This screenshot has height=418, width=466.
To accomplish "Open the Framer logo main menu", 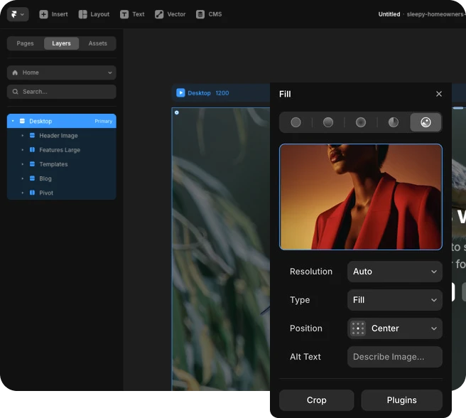I will [x=17, y=14].
